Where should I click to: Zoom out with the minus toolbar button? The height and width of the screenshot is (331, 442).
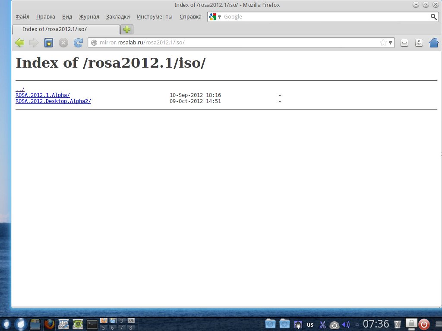tap(404, 43)
